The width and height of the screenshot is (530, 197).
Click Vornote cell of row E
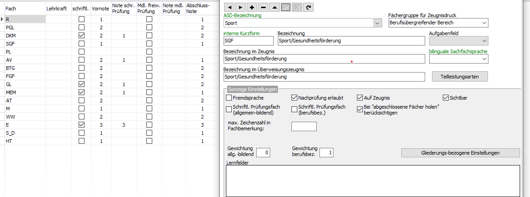coord(101,125)
